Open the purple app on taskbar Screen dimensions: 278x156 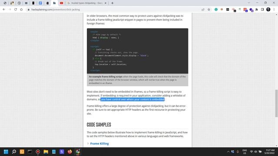pyautogui.click(x=62, y=152)
